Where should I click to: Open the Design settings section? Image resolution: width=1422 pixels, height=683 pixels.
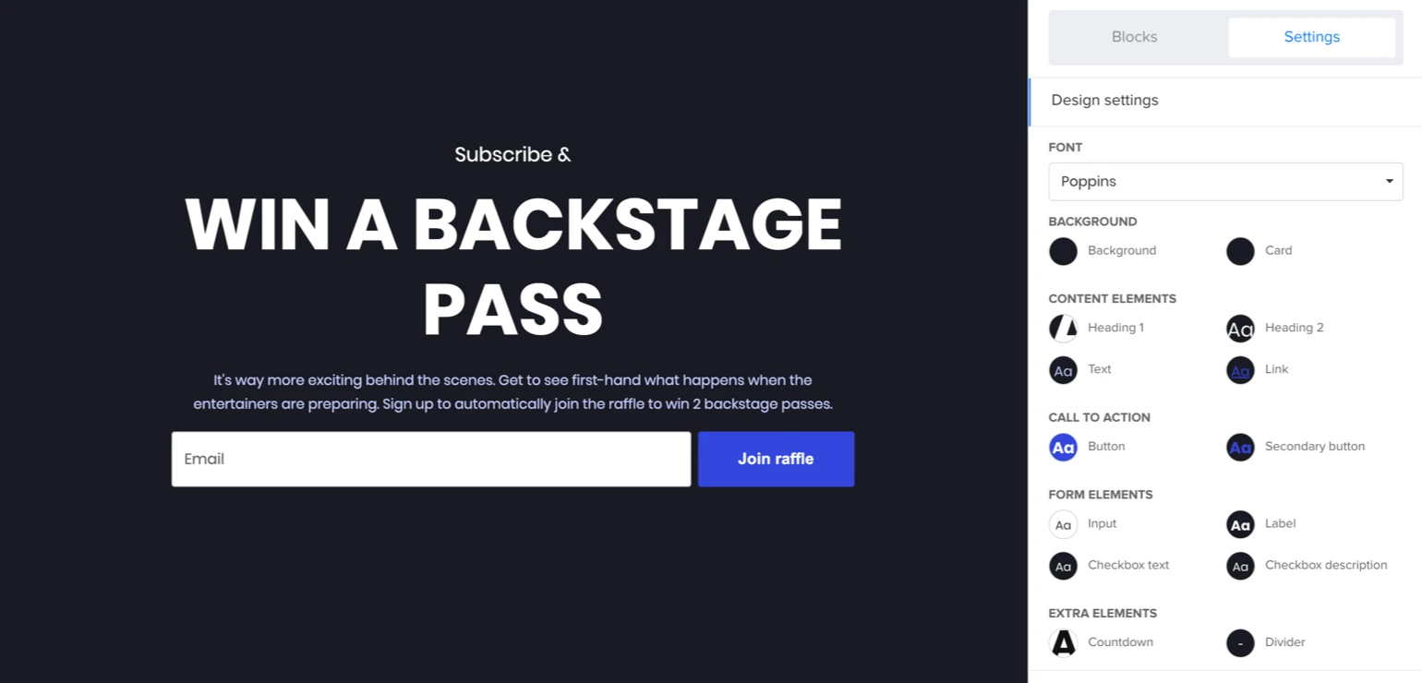1104,101
